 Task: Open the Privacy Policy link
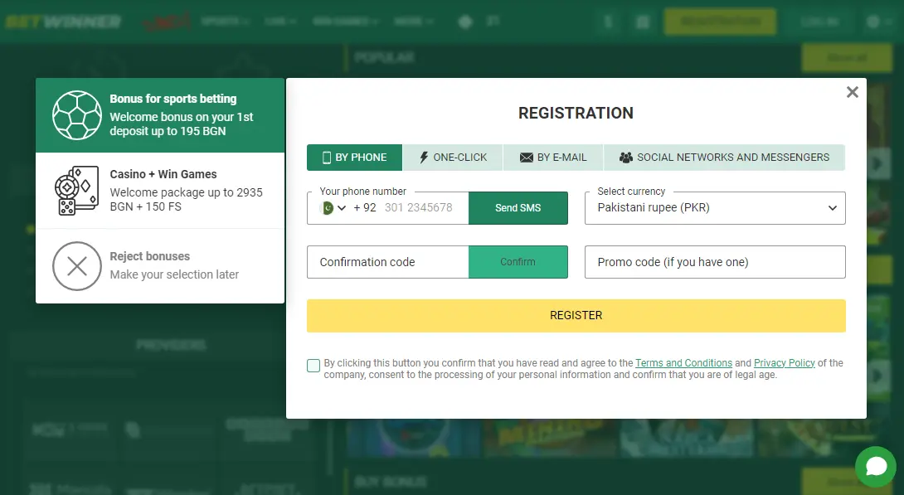(x=784, y=363)
